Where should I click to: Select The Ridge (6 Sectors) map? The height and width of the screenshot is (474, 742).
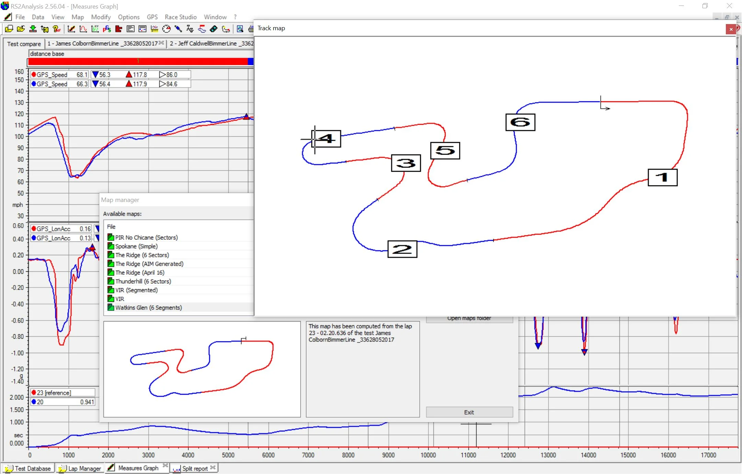click(142, 255)
